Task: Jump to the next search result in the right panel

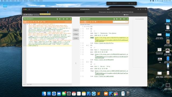Action: point(126,22)
